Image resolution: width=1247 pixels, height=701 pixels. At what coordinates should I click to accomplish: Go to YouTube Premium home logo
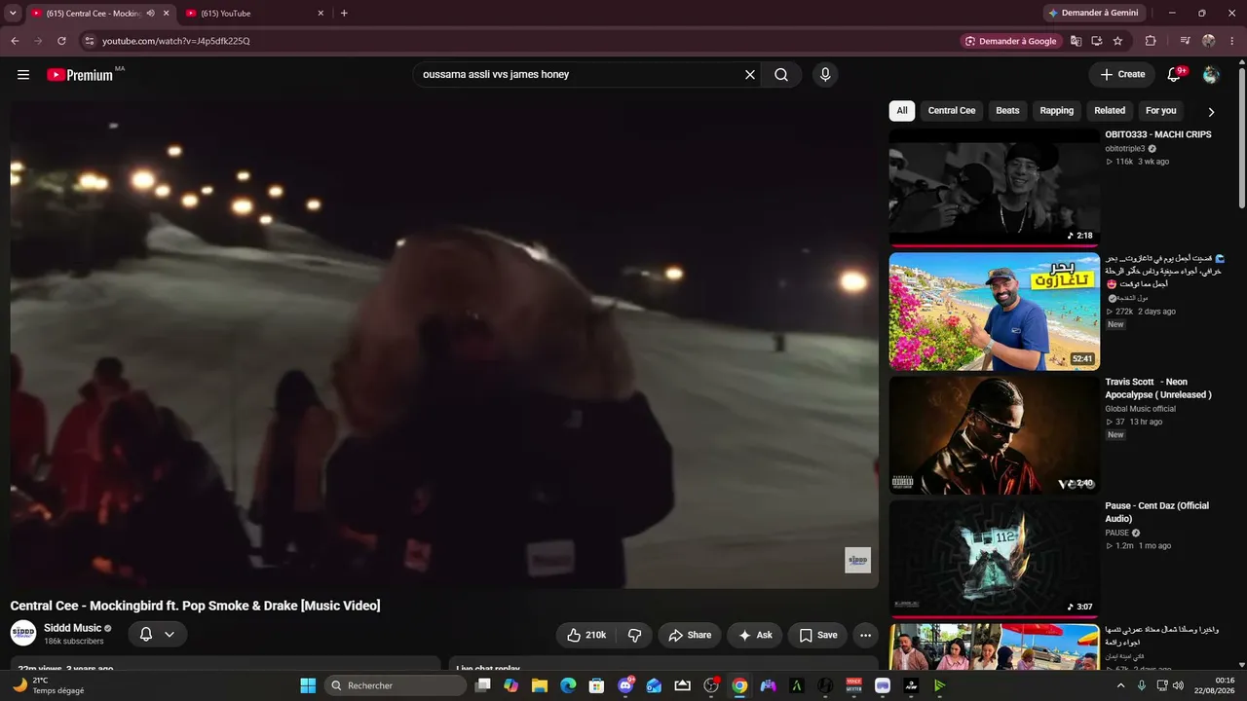(80, 75)
